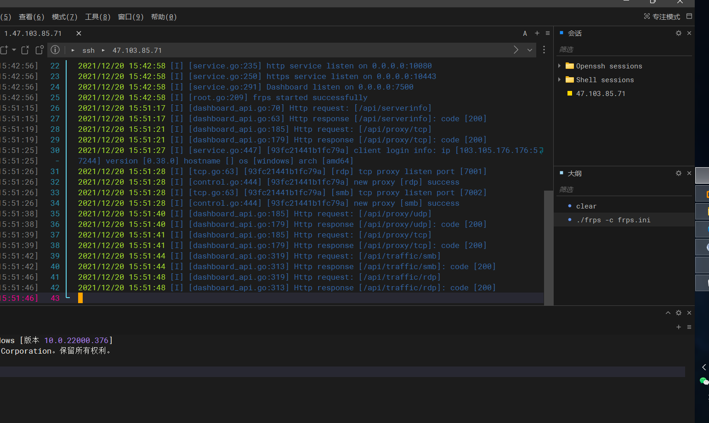Click the "Dashboard listen on 0.0.0.0:7500" log line

click(x=340, y=87)
